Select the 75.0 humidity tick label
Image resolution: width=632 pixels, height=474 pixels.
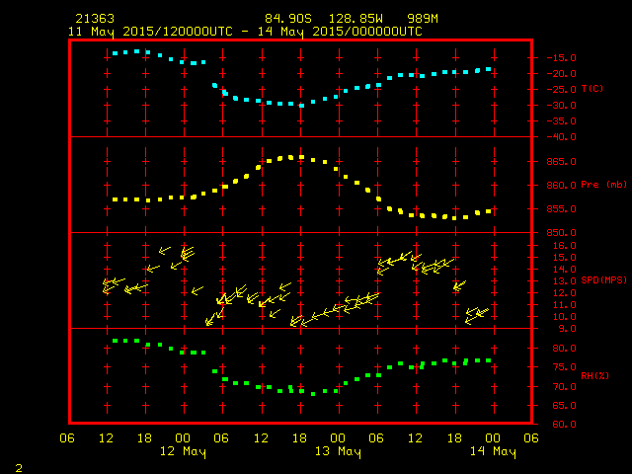(564, 367)
